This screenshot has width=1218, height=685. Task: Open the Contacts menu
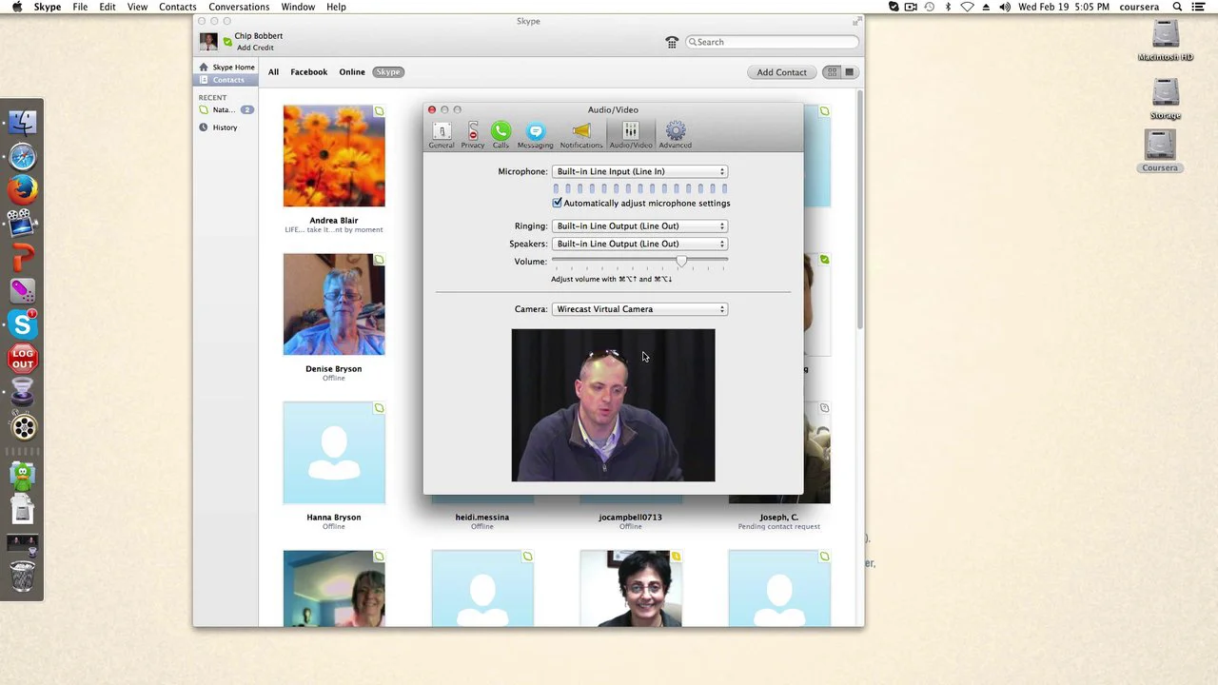pyautogui.click(x=178, y=7)
